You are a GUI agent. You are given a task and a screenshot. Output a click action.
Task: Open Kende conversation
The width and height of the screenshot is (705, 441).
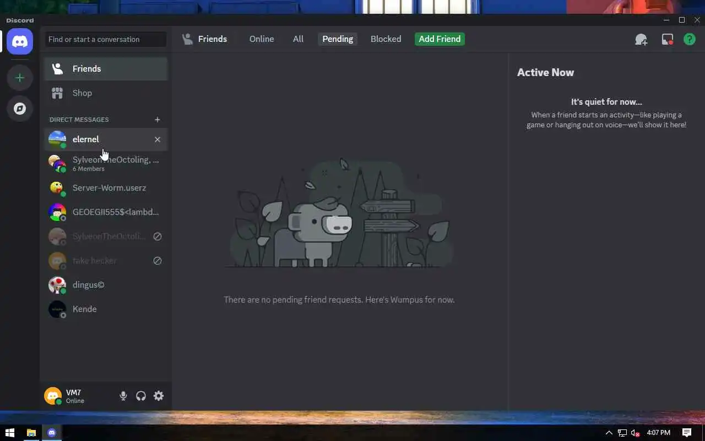pyautogui.click(x=106, y=309)
